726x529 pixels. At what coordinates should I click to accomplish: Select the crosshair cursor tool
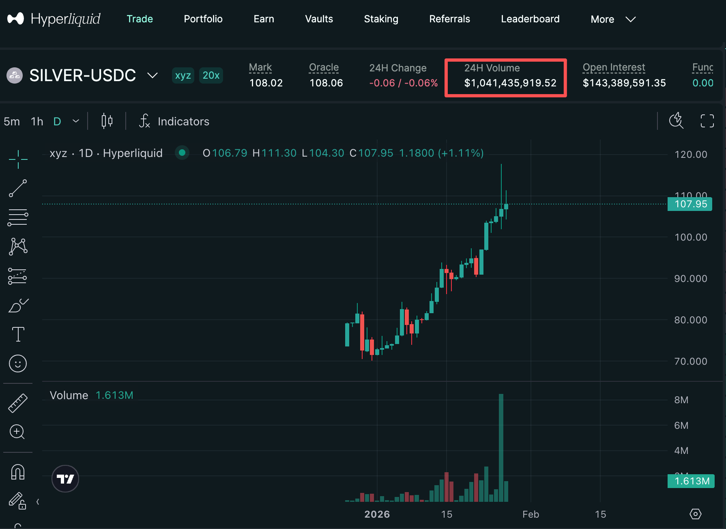[x=18, y=159]
